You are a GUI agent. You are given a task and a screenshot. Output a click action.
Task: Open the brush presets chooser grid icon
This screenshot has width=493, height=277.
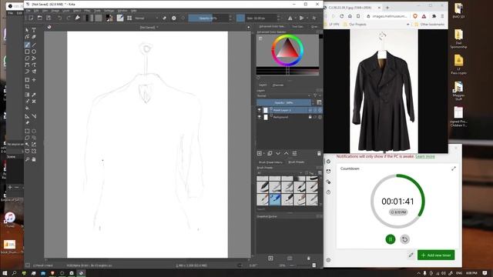click(x=129, y=18)
